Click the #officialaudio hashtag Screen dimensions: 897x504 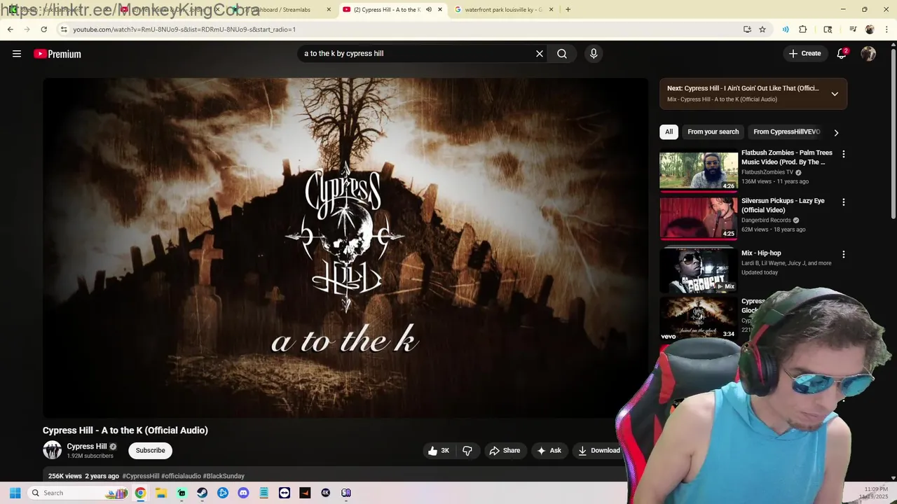[181, 476]
